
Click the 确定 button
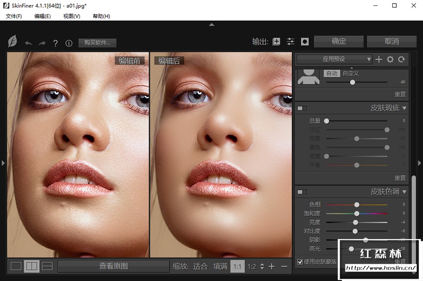pos(339,41)
